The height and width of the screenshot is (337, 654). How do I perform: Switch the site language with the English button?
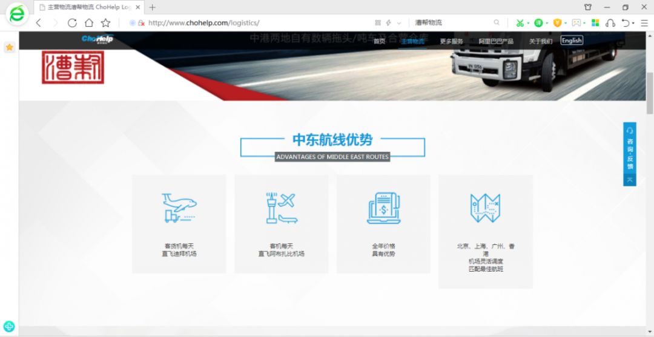(572, 41)
